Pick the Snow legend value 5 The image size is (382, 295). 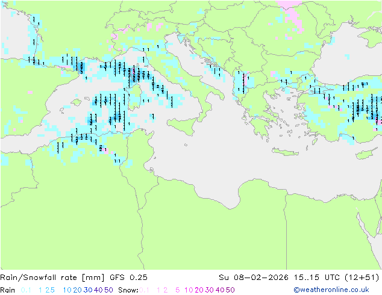178,290
